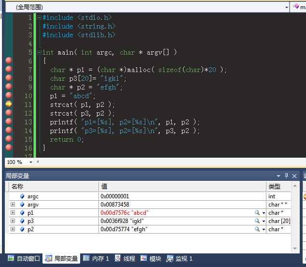Click the p1 variable icon
The image size is (306, 267).
(x=22, y=213)
